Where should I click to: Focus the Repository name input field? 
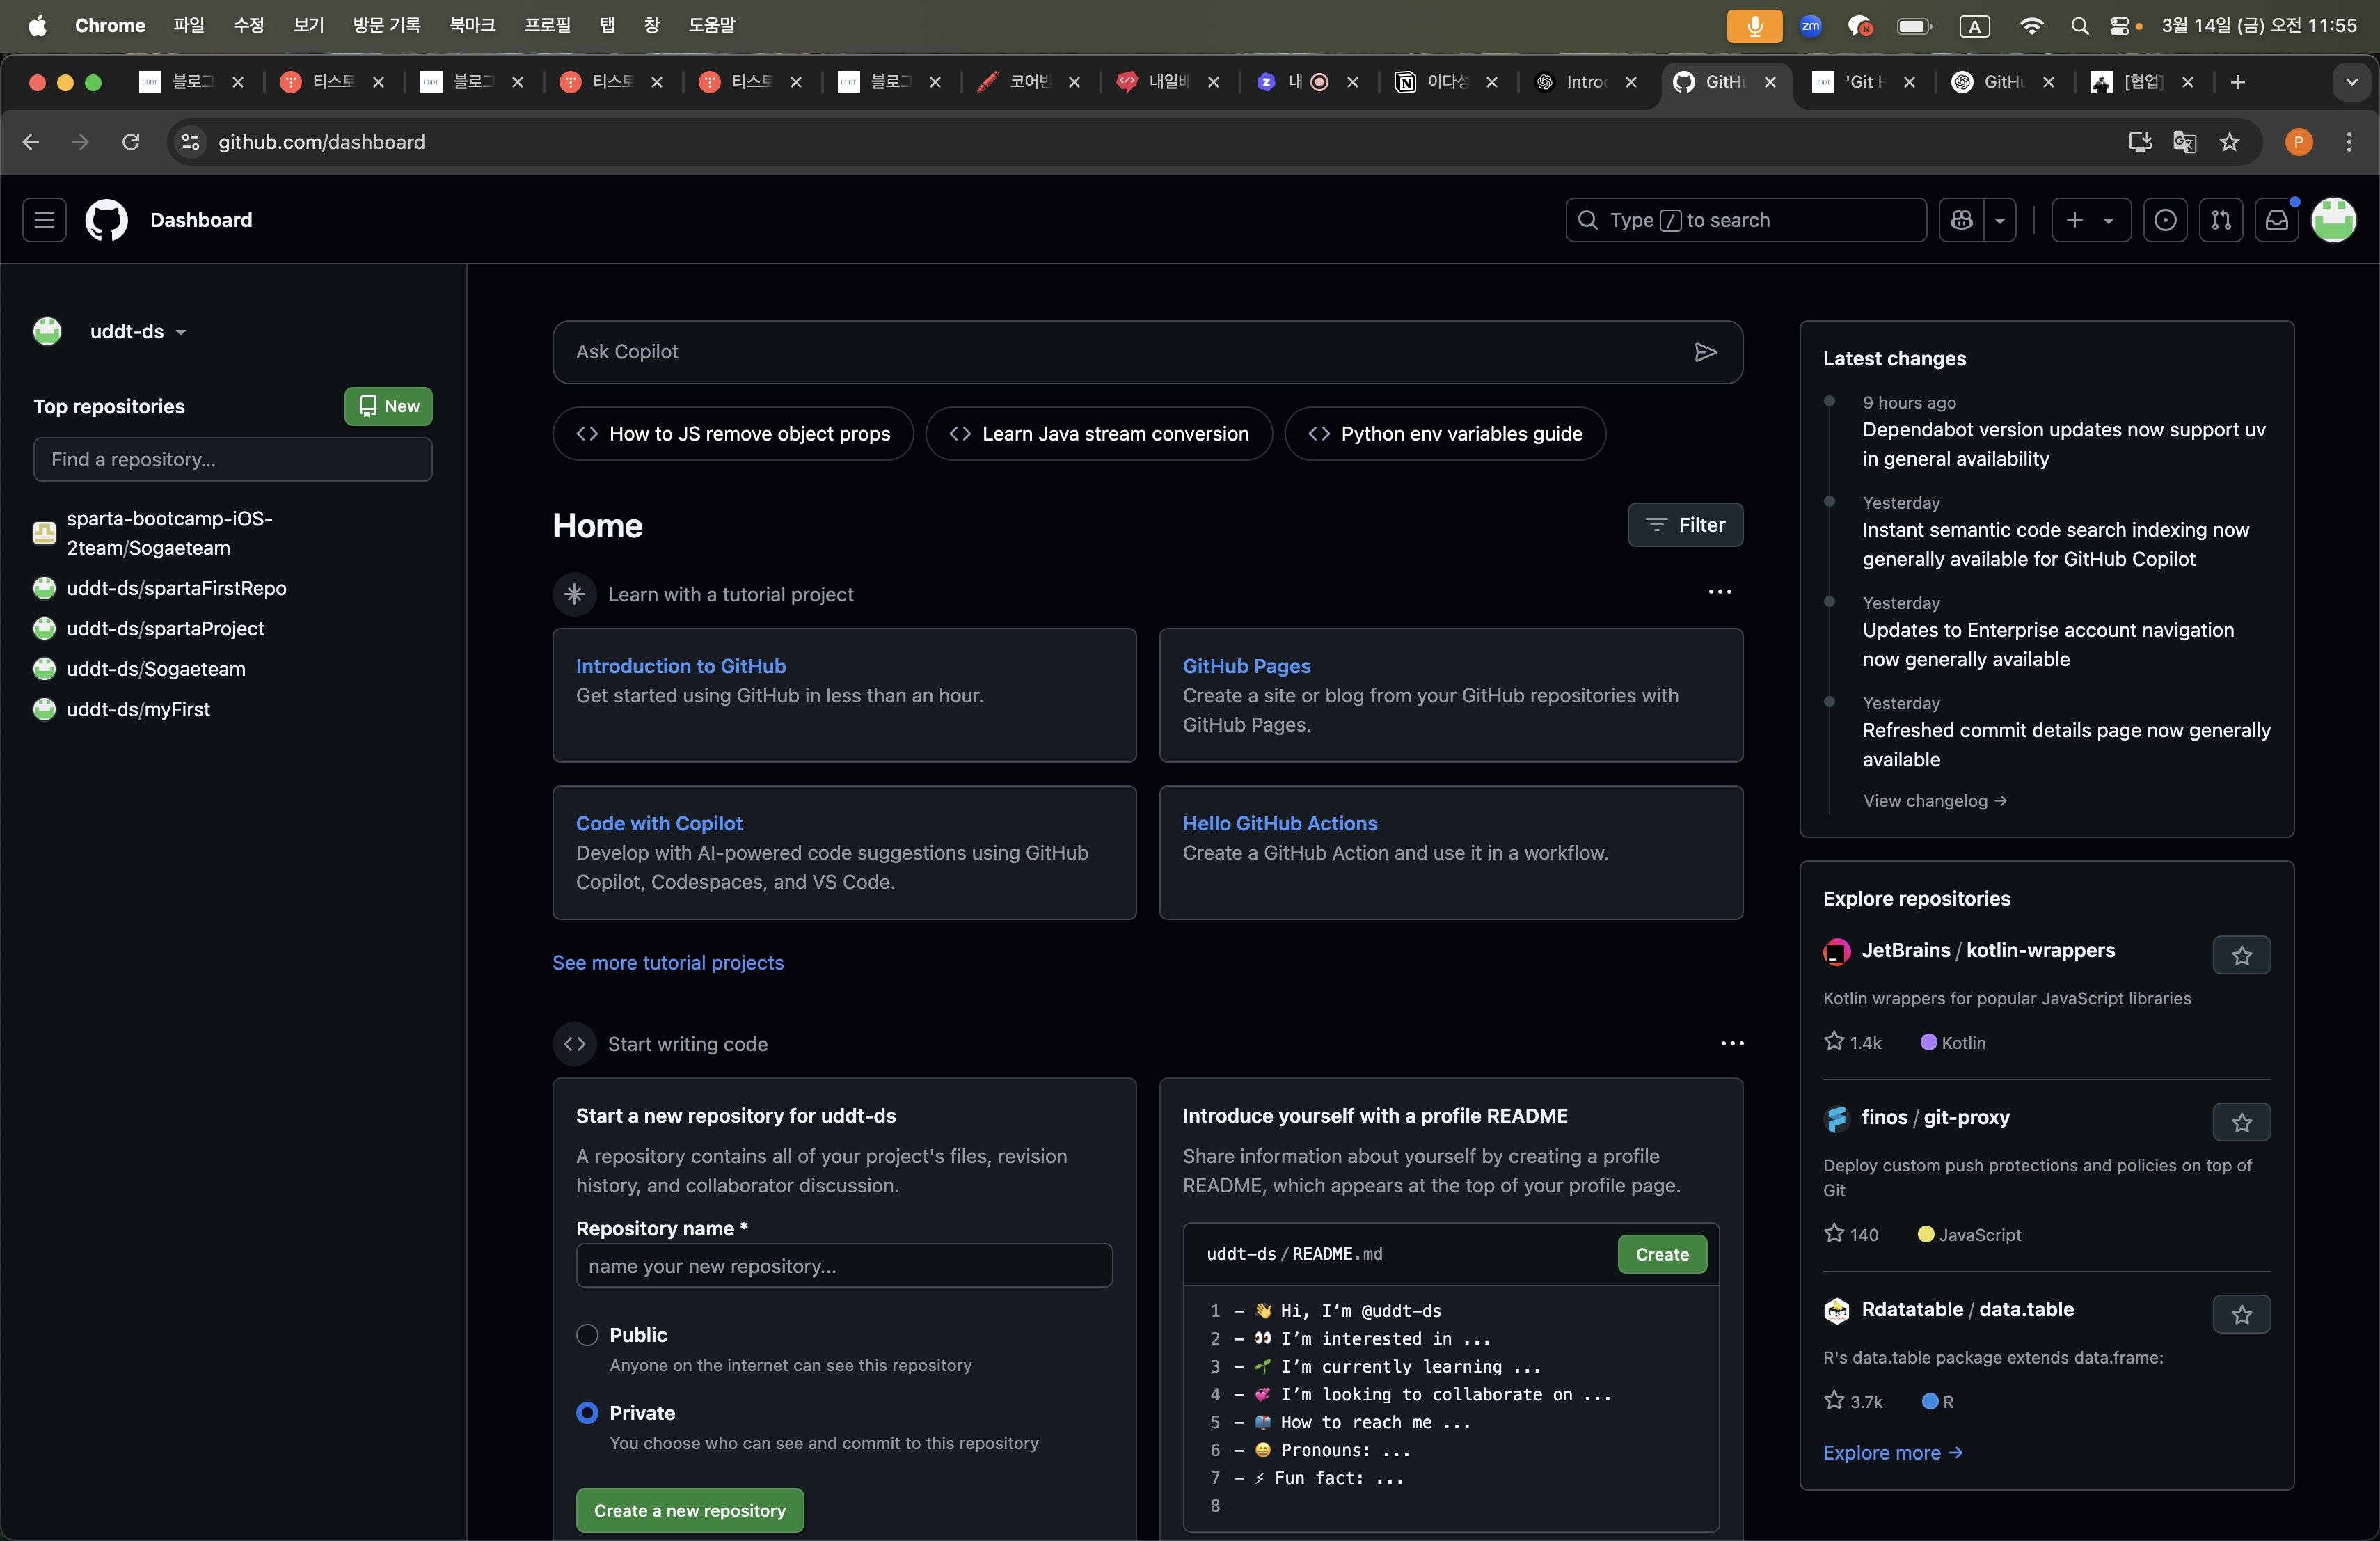pyautogui.click(x=844, y=1266)
